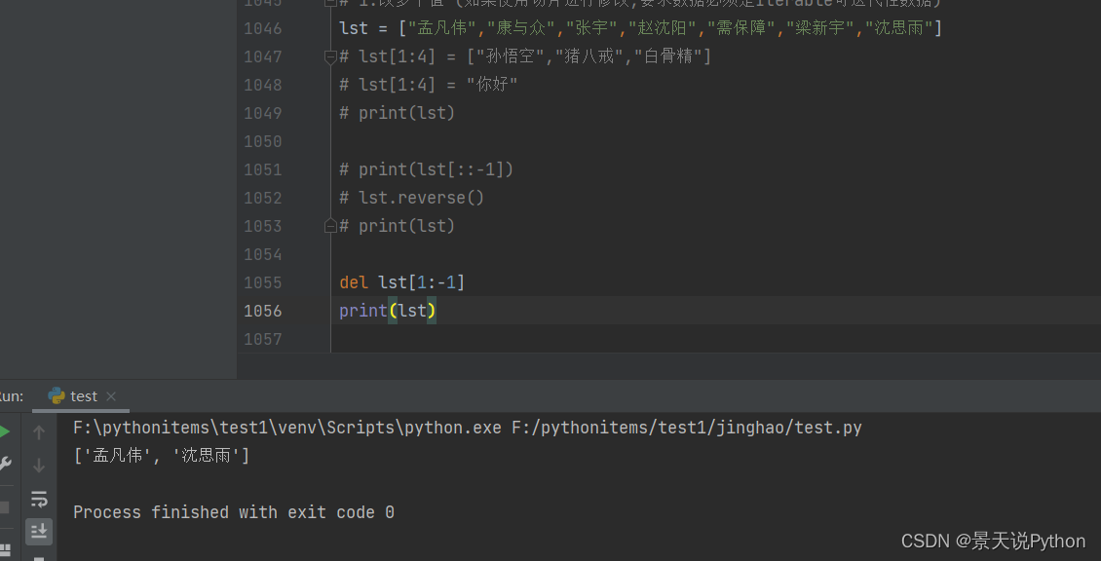Click the square stop-like icon below the wrench
1101x561 pixels.
click(x=5, y=505)
